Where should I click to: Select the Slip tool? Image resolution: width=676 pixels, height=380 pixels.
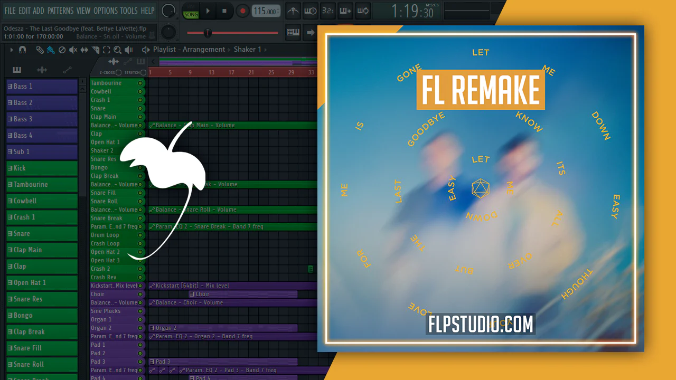click(x=84, y=50)
